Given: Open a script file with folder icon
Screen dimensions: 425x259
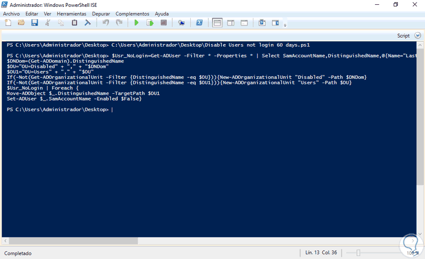Looking at the screenshot, I should pos(21,23).
